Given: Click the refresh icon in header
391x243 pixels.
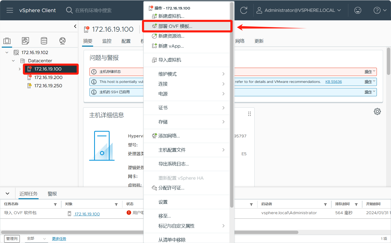Looking at the screenshot, I should [243, 10].
